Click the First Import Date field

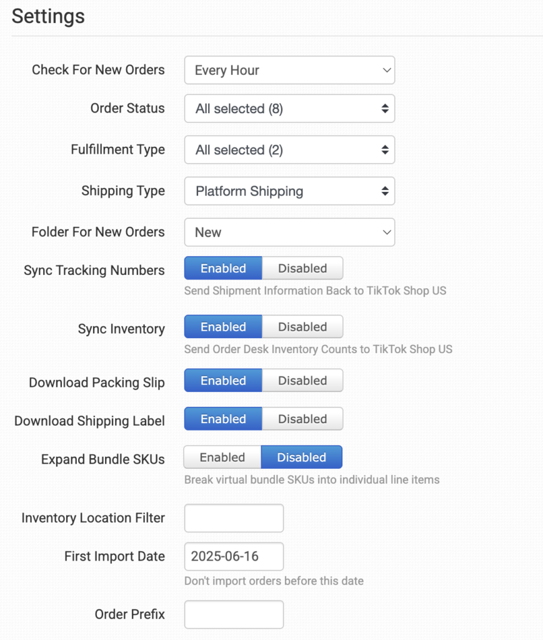coord(234,556)
